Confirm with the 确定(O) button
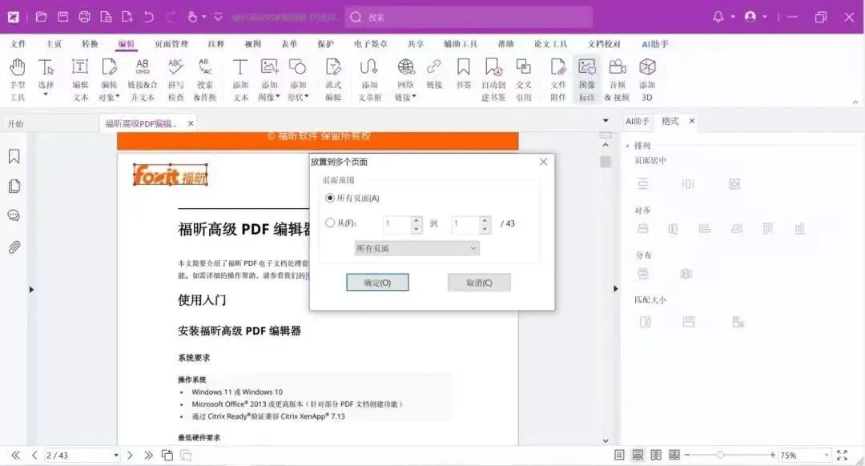This screenshot has width=865, height=466. (377, 283)
